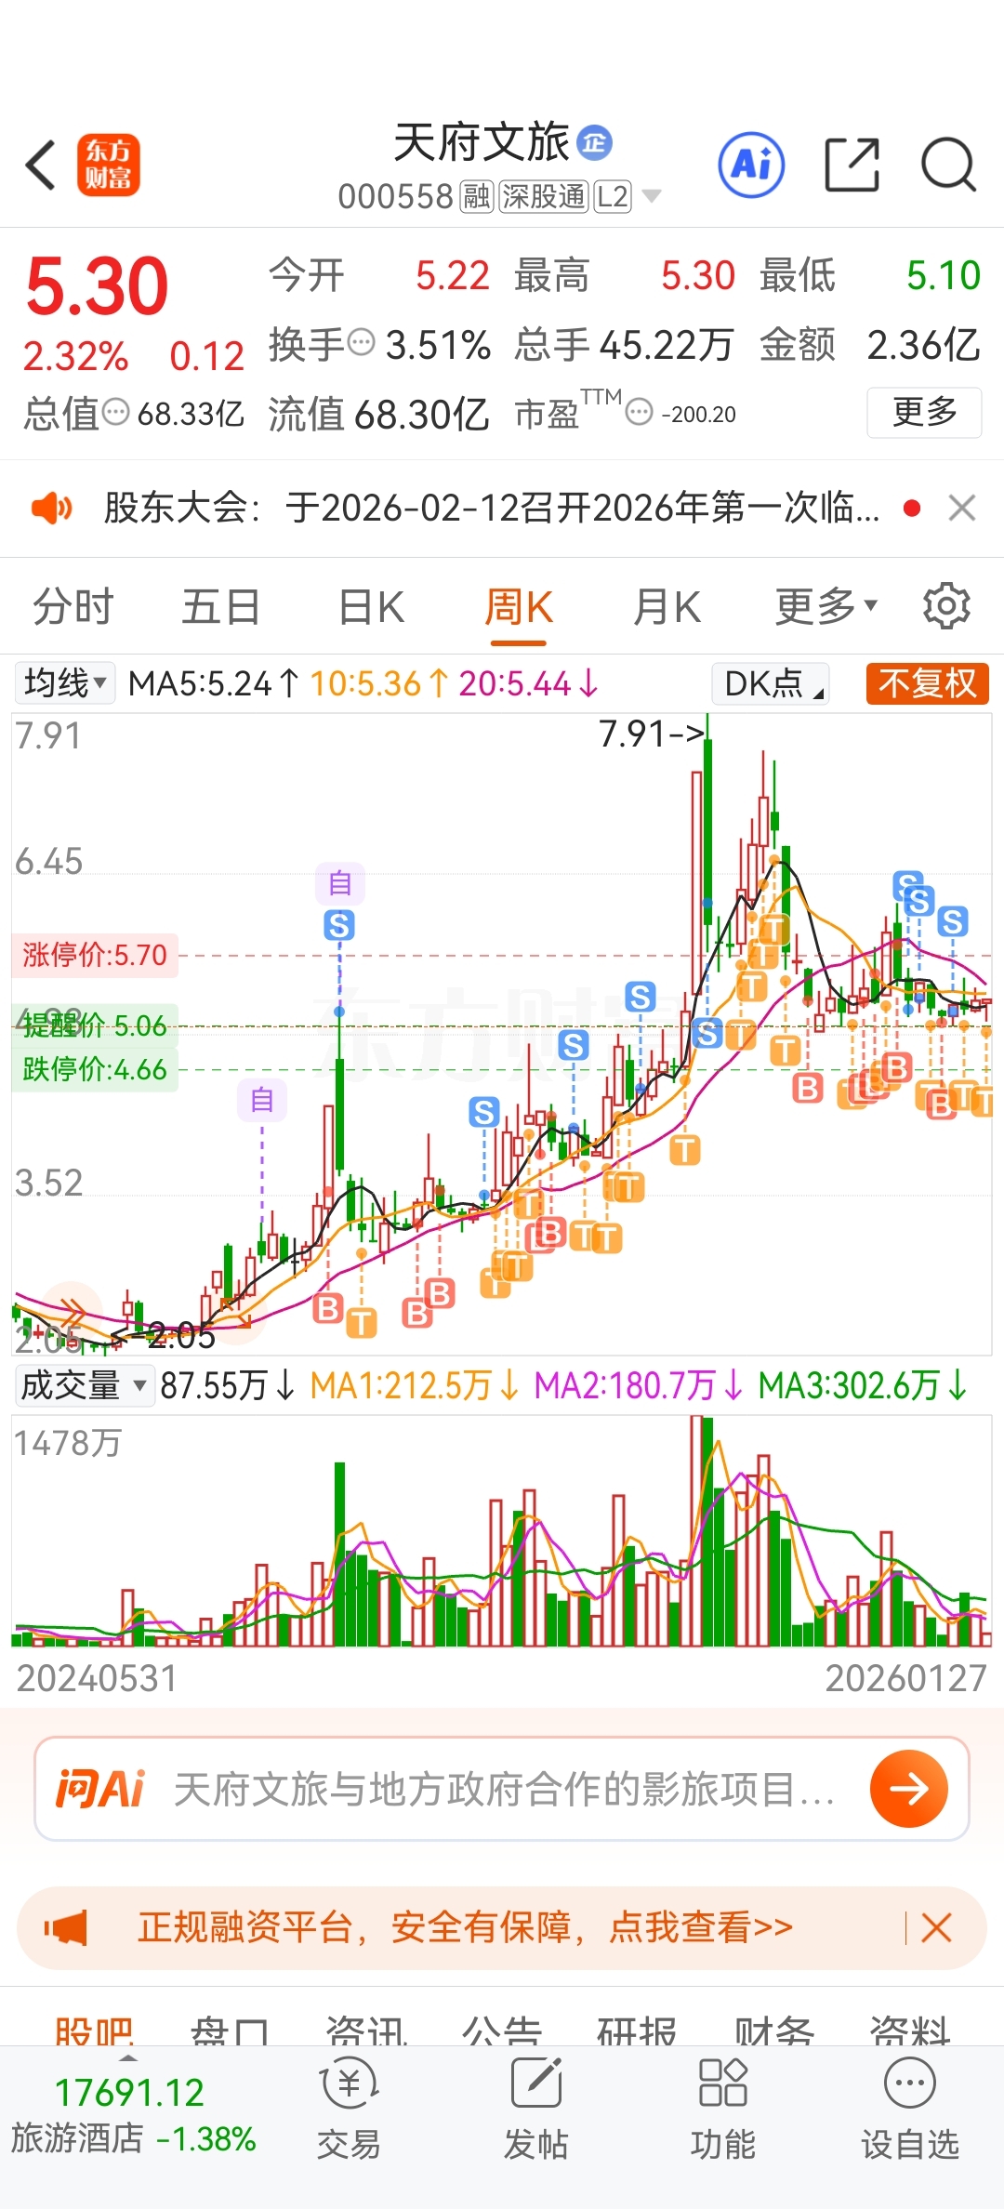Tap the share export icon

pos(852,165)
